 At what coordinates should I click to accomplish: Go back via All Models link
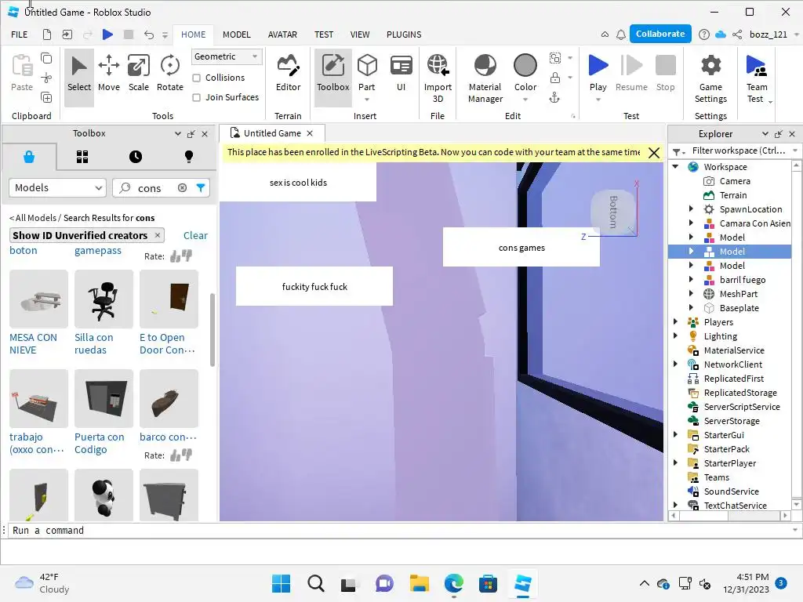point(33,218)
